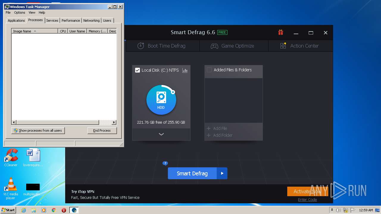Open the Networking tab in Task Manager
Image resolution: width=381 pixels, height=214 pixels.
(x=91, y=21)
